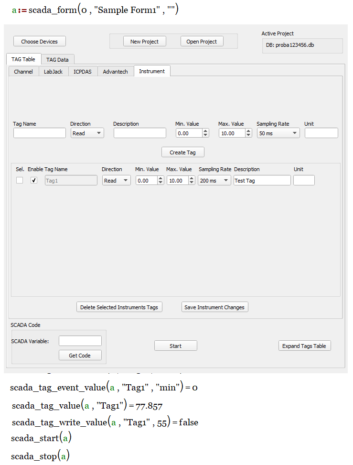This screenshot has height=465, width=353.
Task: Change Tag1 Sampling Rate 200 ms dropdown
Action: coord(214,181)
